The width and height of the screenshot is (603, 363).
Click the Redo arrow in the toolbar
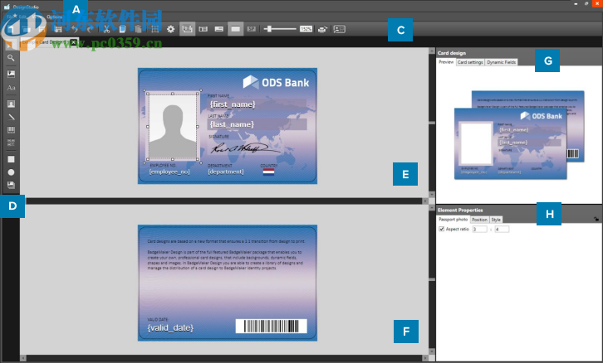coord(89,29)
